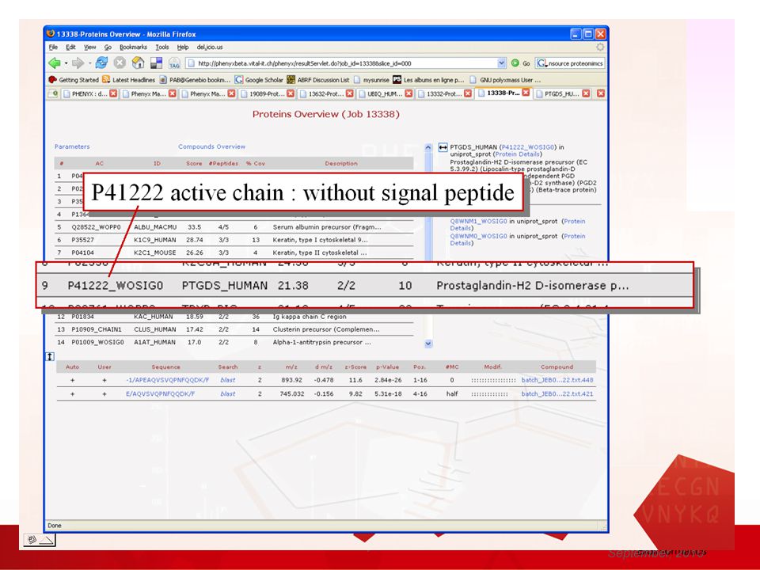Open the File menu
Screen dimensions: 760x570
click(x=53, y=47)
